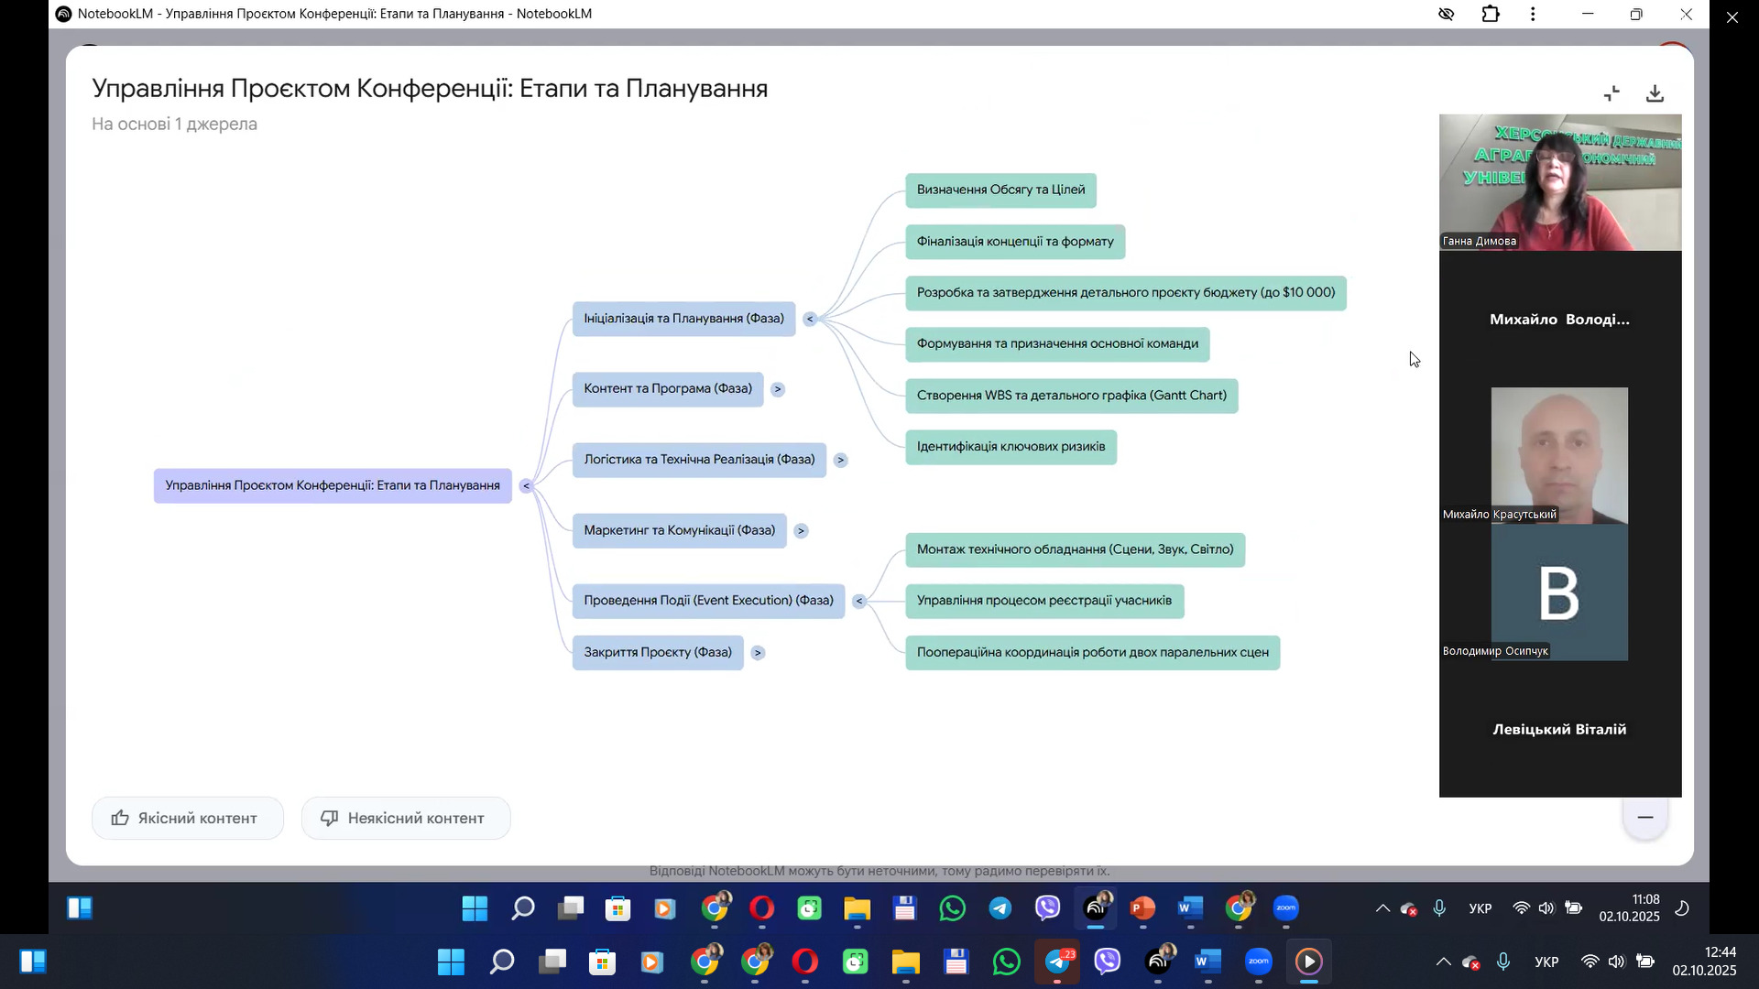The image size is (1759, 989).
Task: Open browser extensions puzzle icon
Action: pos(1491,14)
